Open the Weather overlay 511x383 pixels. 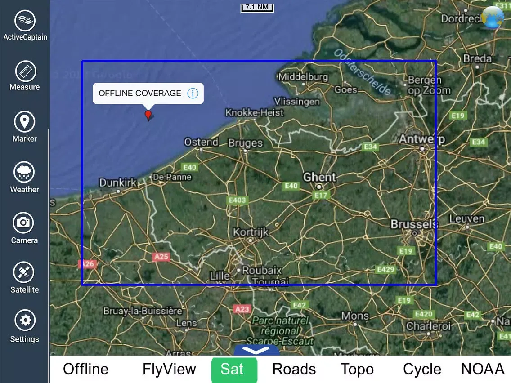pos(24,178)
